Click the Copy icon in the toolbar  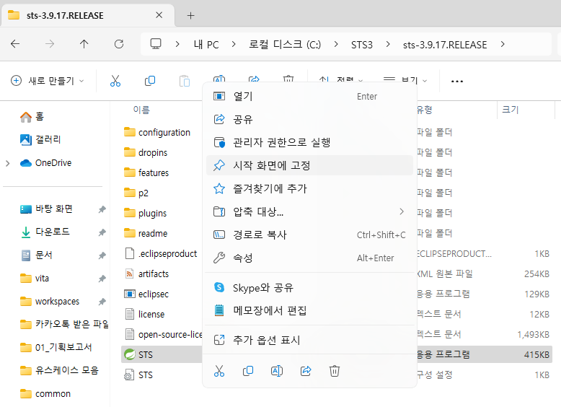[x=149, y=81]
